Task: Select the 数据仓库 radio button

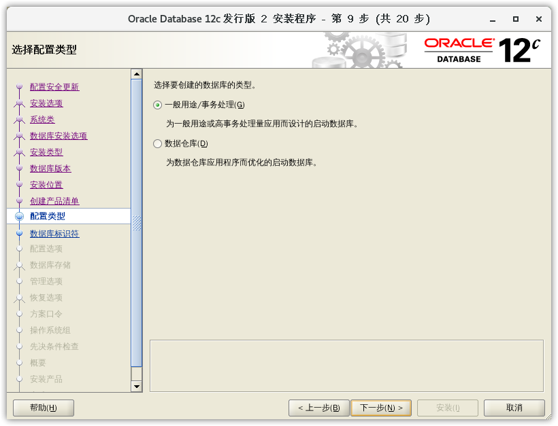Action: (158, 143)
